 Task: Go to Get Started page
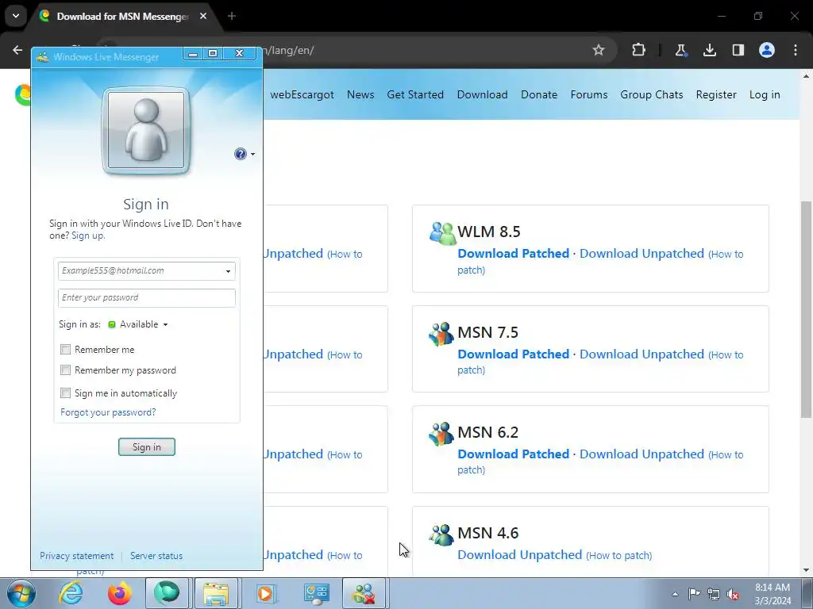[415, 95]
